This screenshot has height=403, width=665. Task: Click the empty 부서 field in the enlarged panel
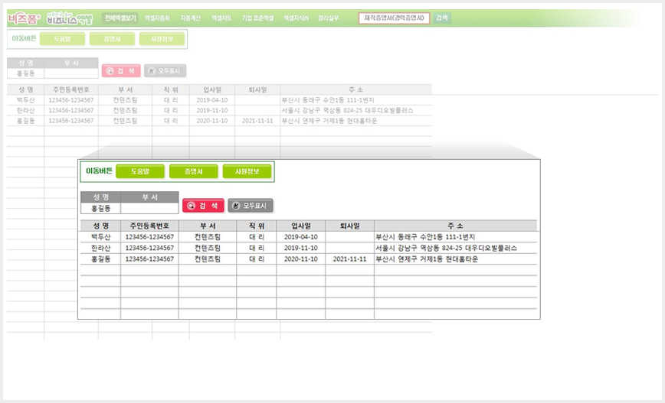[149, 208]
